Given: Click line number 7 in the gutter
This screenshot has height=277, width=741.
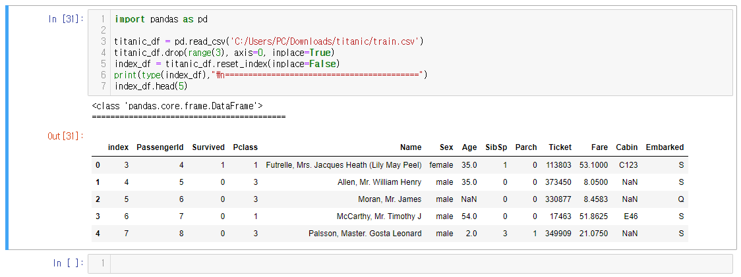Looking at the screenshot, I should click(x=103, y=86).
